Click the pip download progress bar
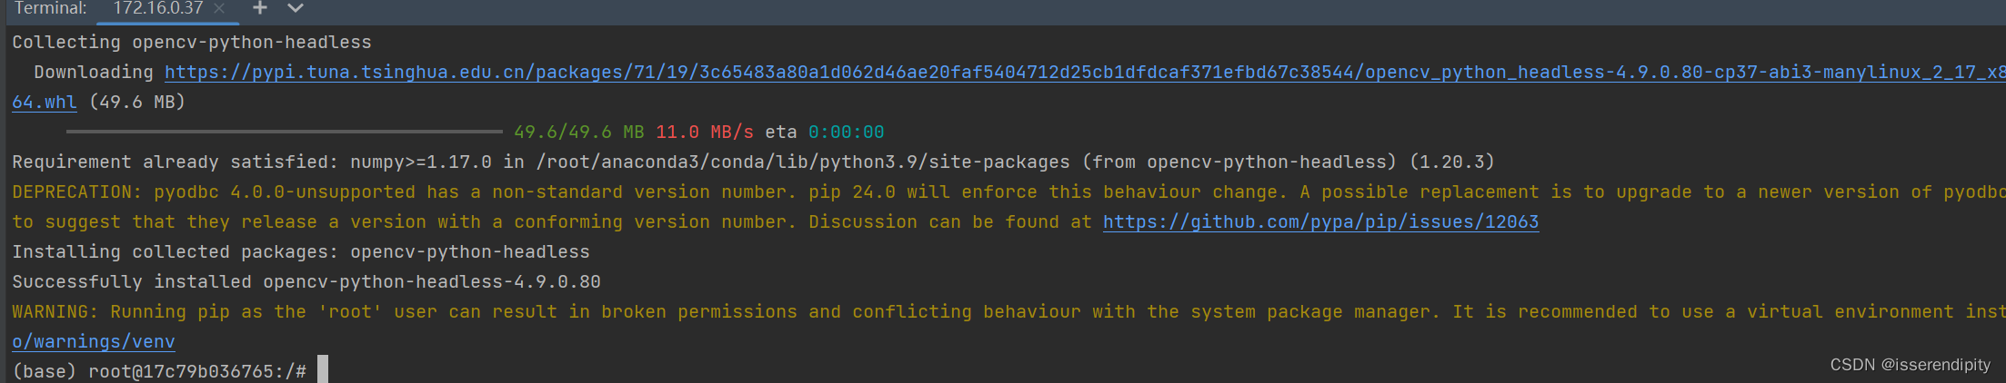The width and height of the screenshot is (2006, 383). click(284, 132)
